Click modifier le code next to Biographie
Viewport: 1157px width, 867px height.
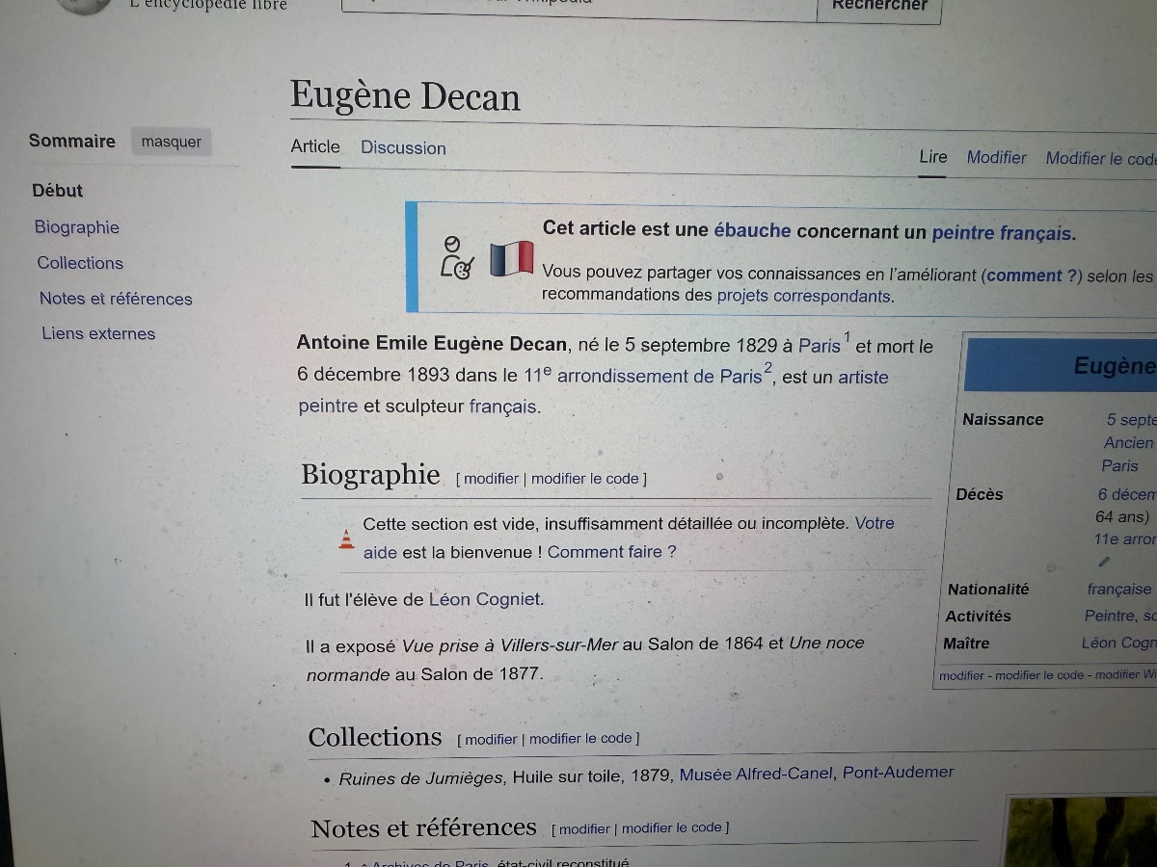[585, 479]
